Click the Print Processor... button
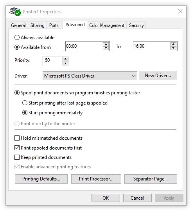 (x=96, y=179)
